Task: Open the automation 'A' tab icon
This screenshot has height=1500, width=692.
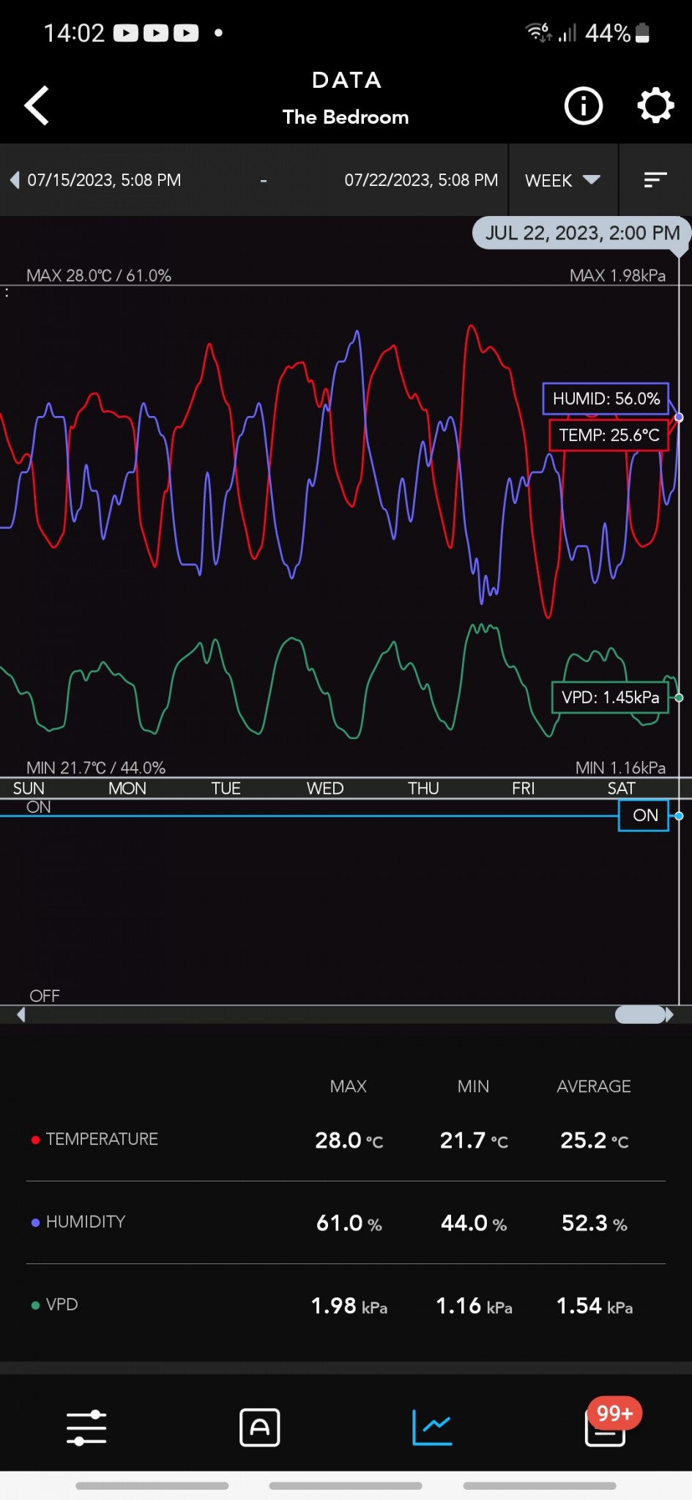Action: pos(259,1427)
